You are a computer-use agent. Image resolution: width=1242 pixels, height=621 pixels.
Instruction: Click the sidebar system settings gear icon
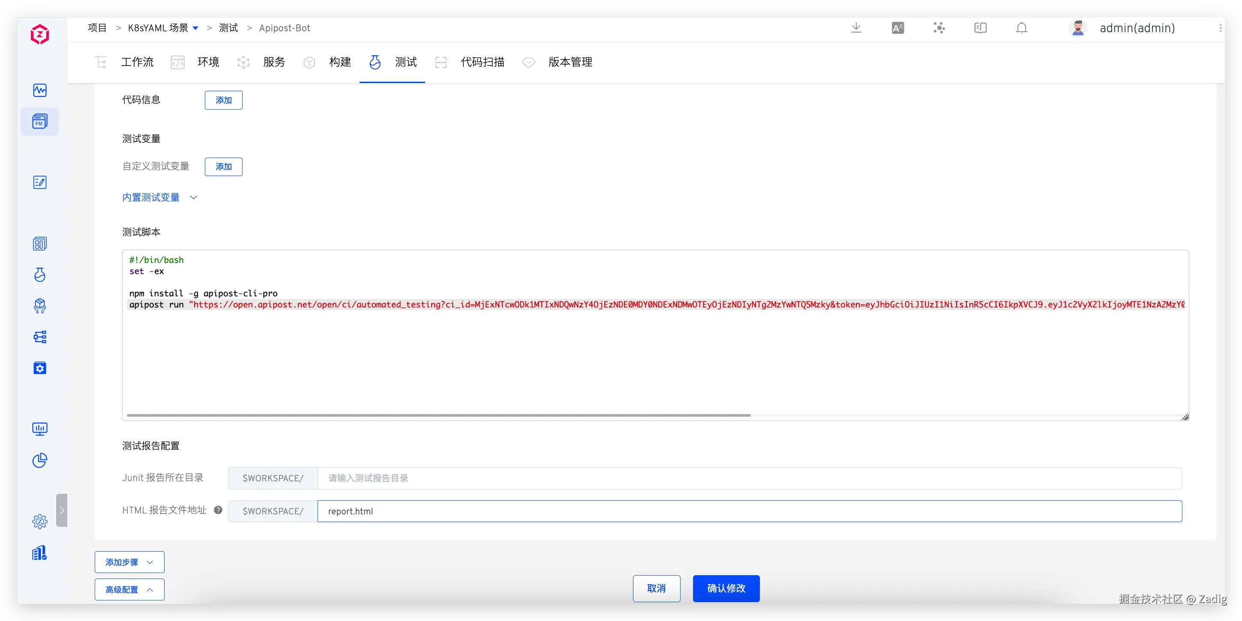tap(39, 521)
